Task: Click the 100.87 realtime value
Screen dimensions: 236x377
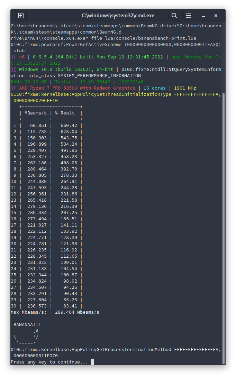Action: [x=69, y=275]
